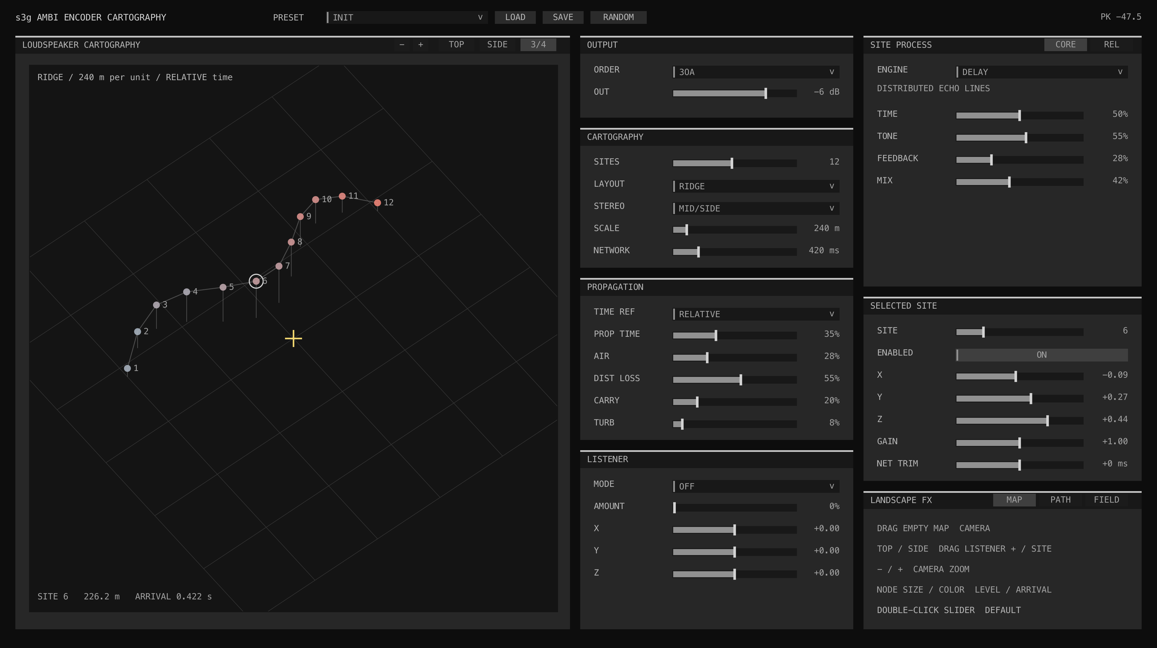Viewport: 1157px width, 648px height.
Task: Adjust the OUT level slider
Action: point(735,93)
